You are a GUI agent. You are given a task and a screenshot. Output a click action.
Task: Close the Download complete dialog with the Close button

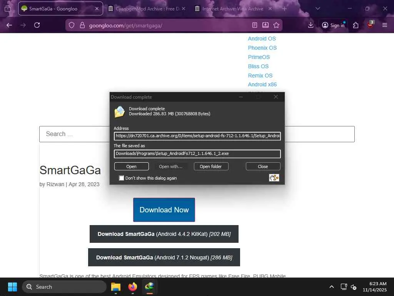[263, 166]
